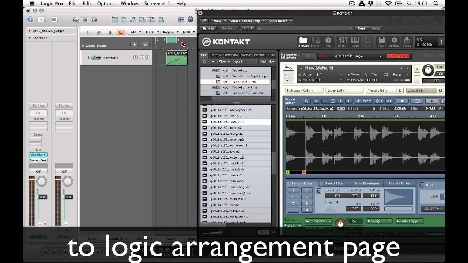Image resolution: width=468 pixels, height=263 pixels.
Task: Add a new track with plus button
Action: coord(134,45)
